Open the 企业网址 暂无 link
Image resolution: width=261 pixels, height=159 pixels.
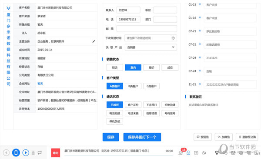40,84
